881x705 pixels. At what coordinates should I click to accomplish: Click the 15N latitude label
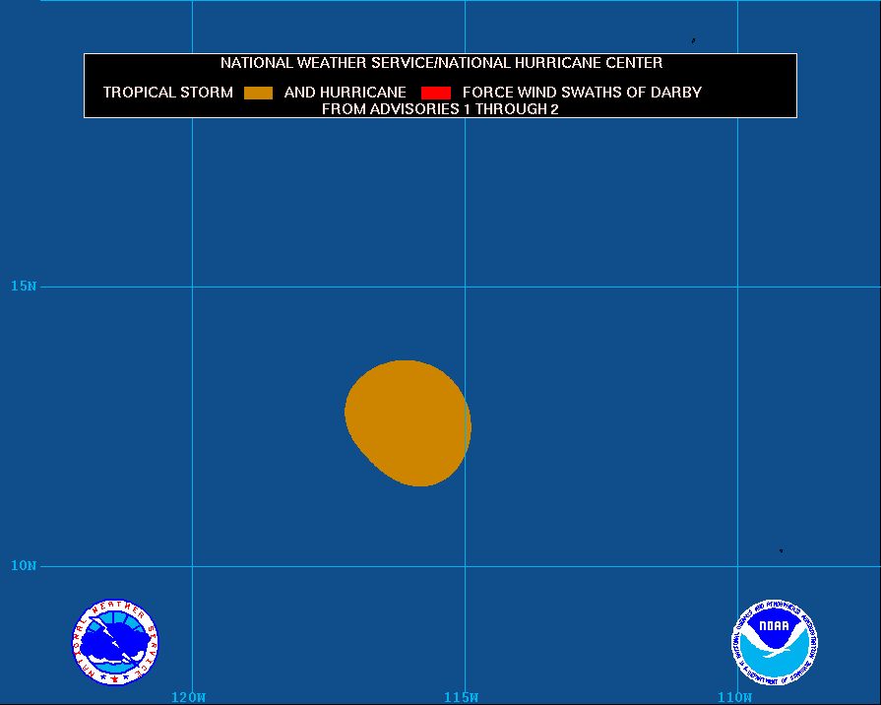23,287
